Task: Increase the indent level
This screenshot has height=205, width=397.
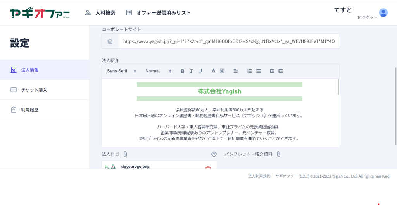Action: point(281,71)
